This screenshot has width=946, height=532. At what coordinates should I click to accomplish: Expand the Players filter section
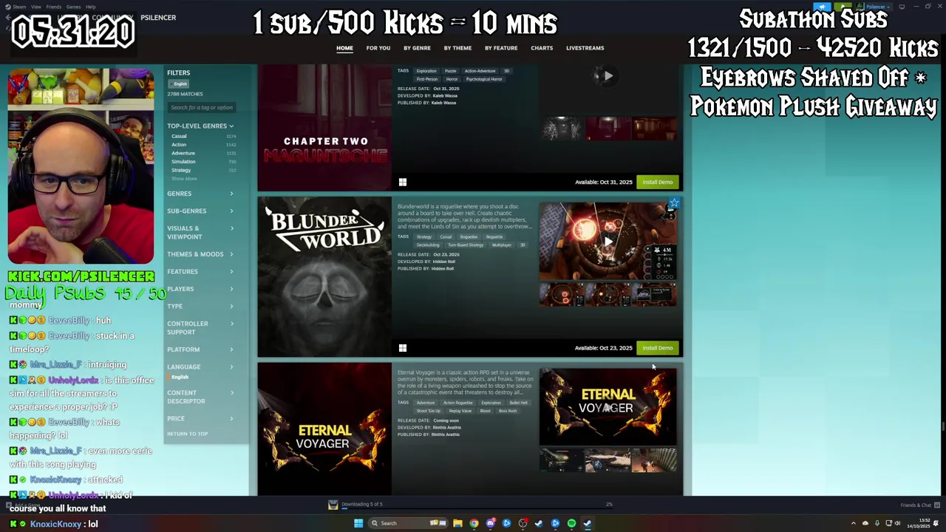(200, 289)
